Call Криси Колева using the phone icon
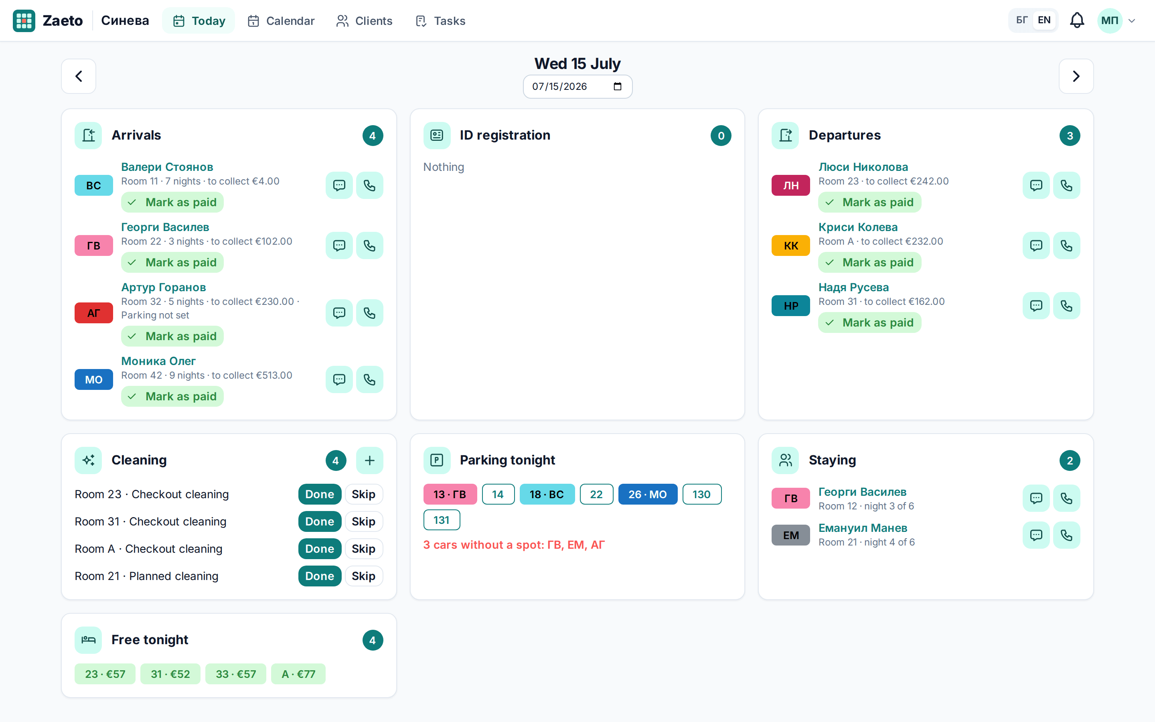This screenshot has width=1155, height=722. pos(1066,245)
